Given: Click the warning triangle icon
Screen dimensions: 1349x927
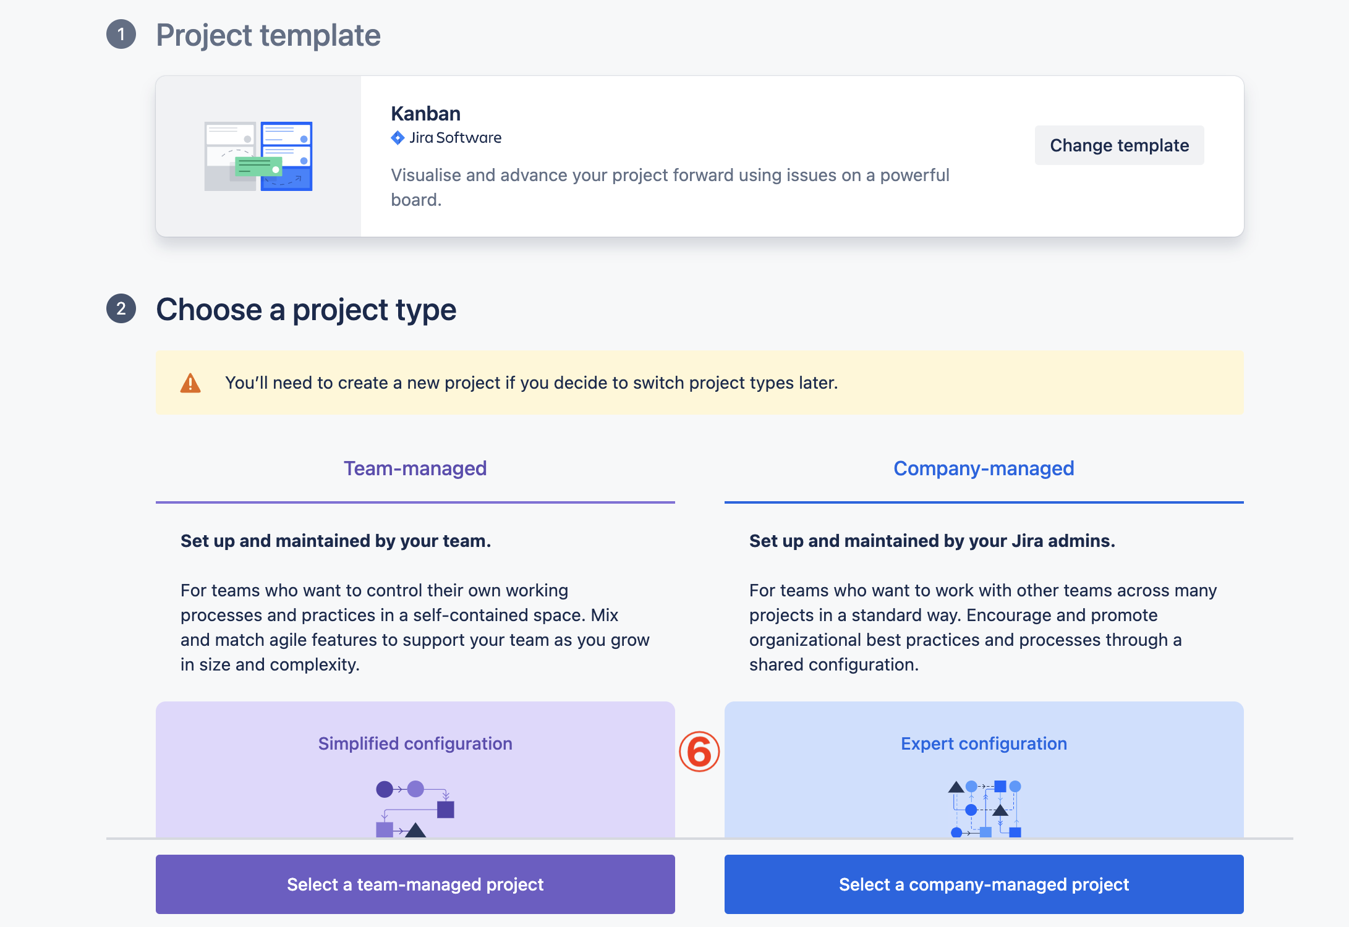Looking at the screenshot, I should point(190,383).
